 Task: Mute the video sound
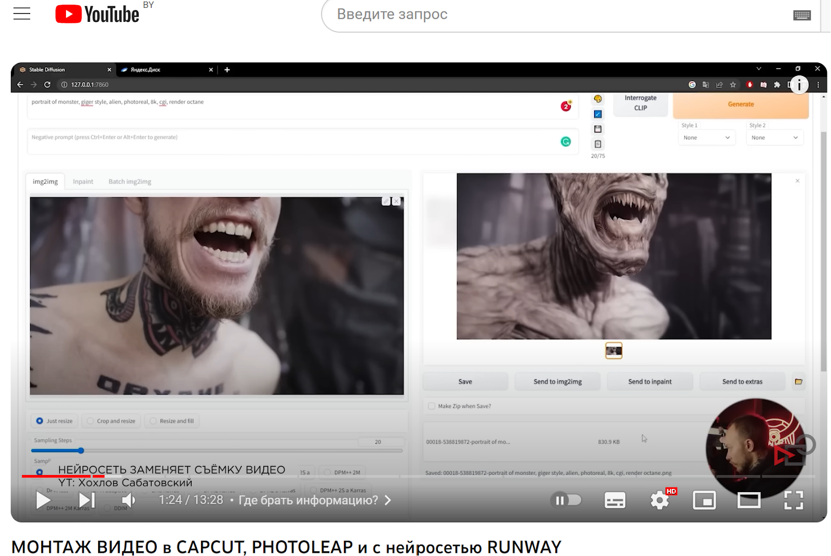[128, 500]
